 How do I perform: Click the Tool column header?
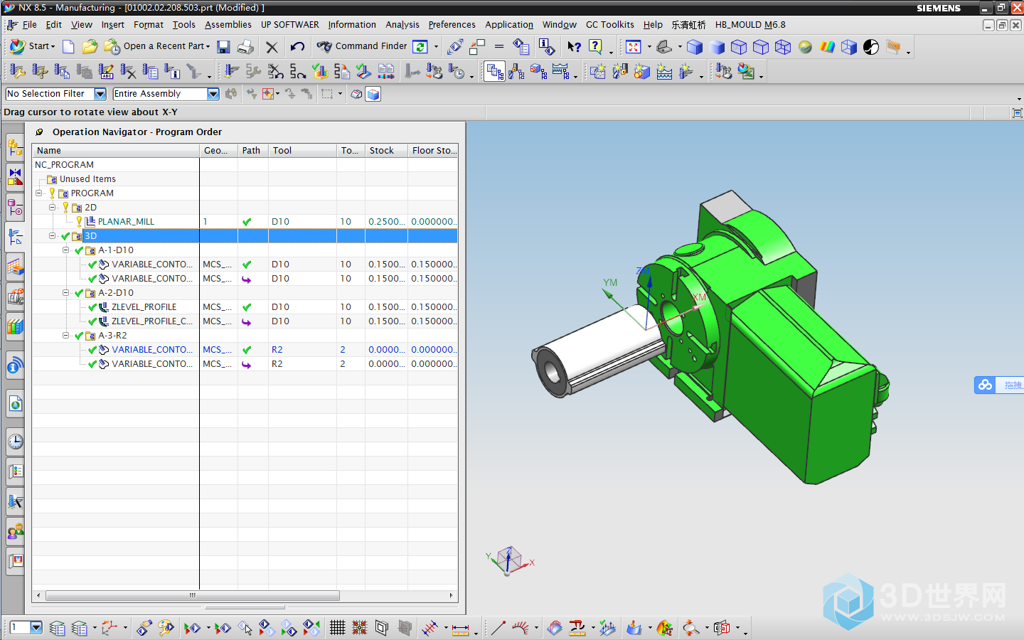[302, 150]
